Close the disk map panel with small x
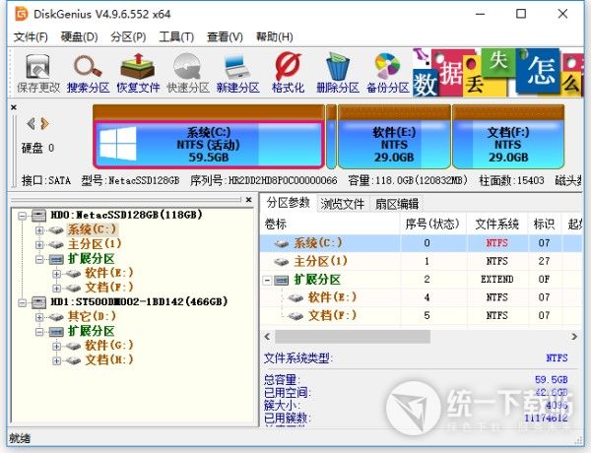 [x=14, y=107]
